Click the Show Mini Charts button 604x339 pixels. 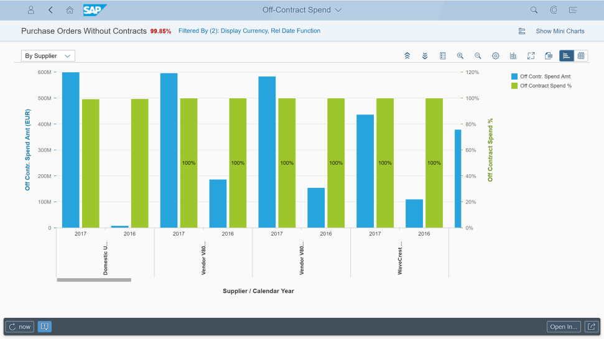click(560, 31)
